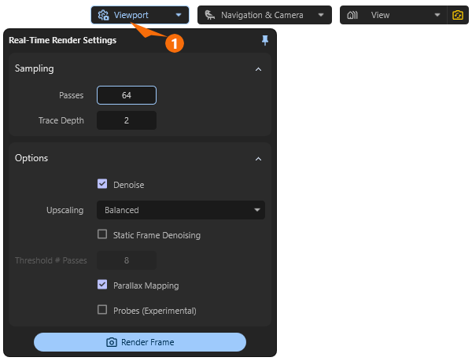
Task: Click the Upscaling label
Action: pos(65,210)
